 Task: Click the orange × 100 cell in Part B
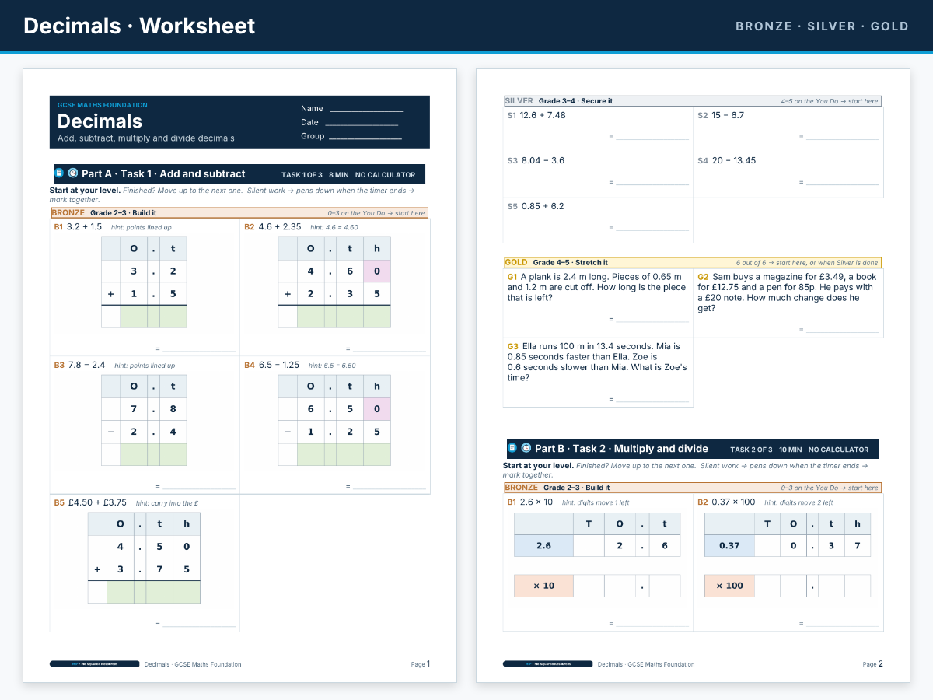point(729,586)
